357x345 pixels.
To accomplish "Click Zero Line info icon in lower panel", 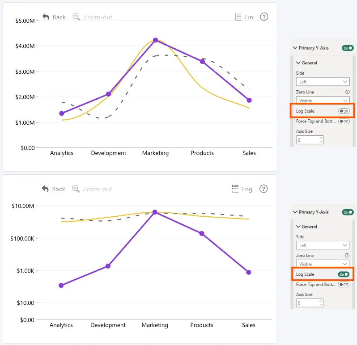I will click(347, 255).
